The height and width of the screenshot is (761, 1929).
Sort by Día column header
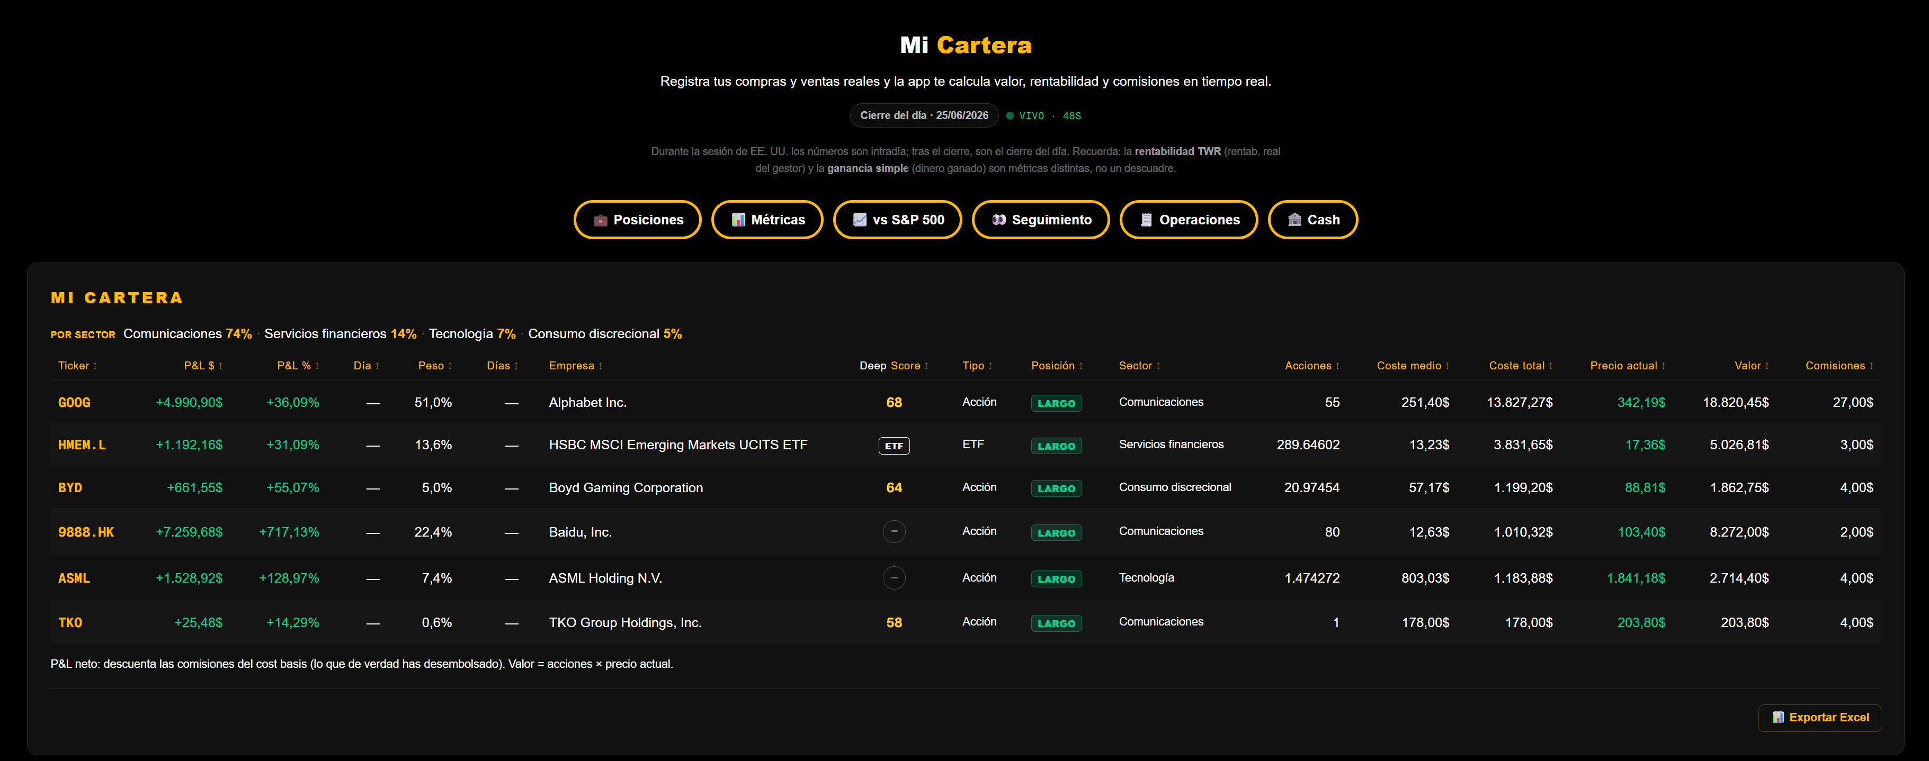(x=366, y=365)
